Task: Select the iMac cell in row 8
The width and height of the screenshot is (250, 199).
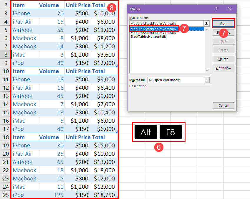Action: coord(25,55)
